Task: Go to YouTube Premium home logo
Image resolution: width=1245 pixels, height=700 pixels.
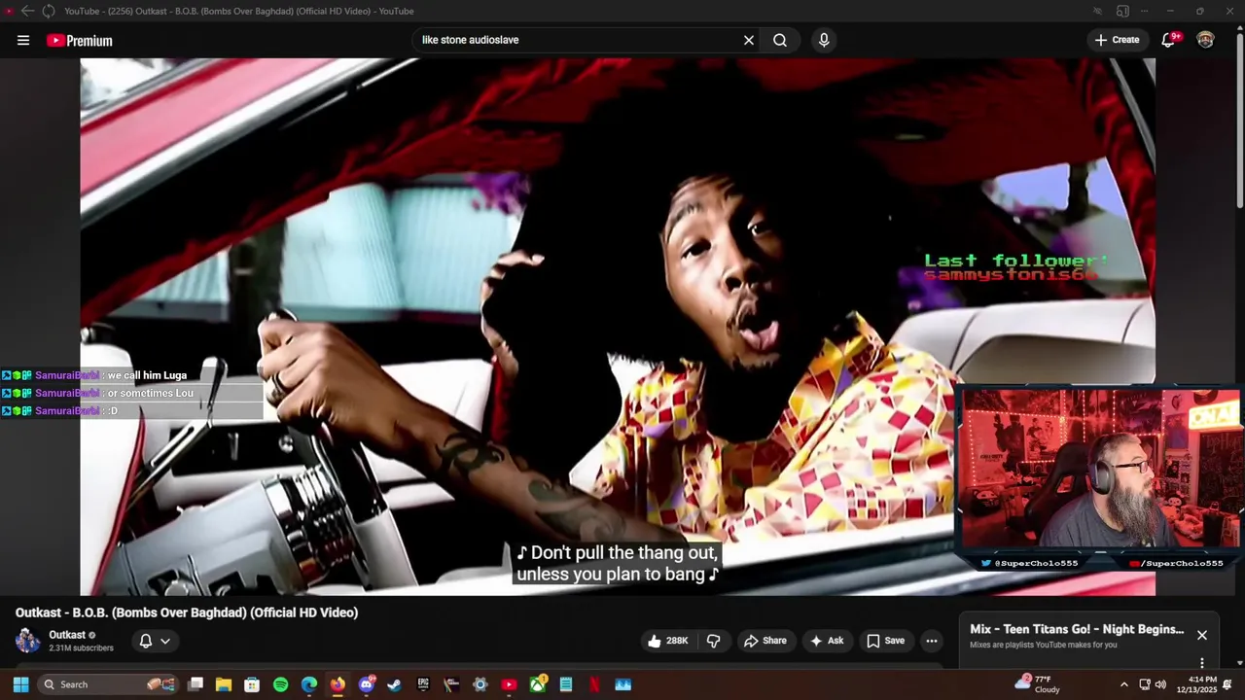Action: 80,41
